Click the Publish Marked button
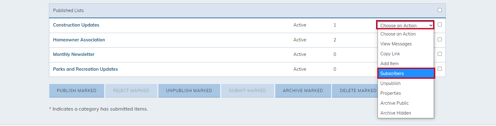This screenshot has width=496, height=126. click(77, 91)
